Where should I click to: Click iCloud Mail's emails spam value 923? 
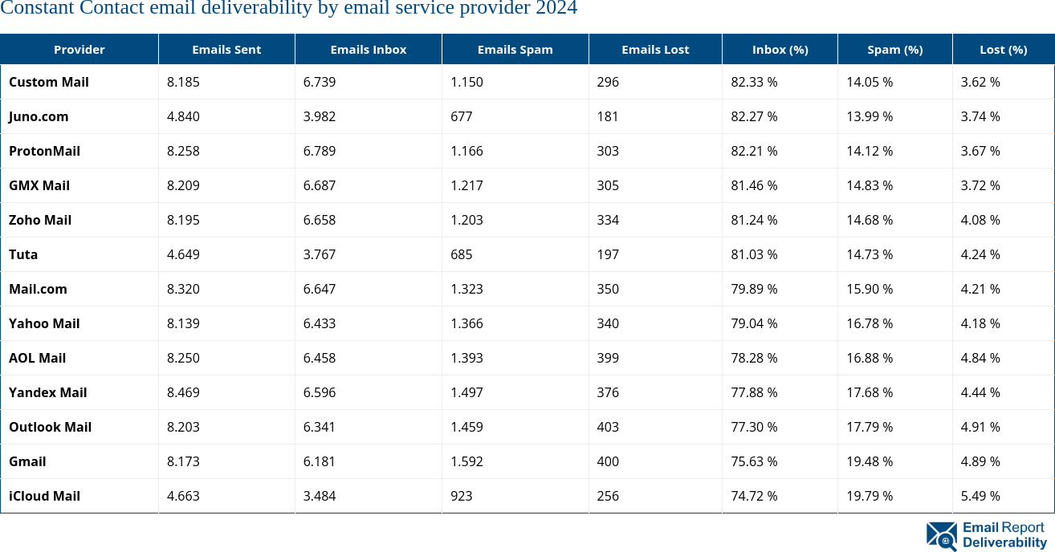[461, 496]
